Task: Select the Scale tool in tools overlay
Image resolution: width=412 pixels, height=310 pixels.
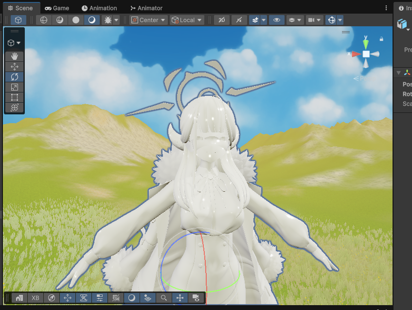Action: coord(15,87)
